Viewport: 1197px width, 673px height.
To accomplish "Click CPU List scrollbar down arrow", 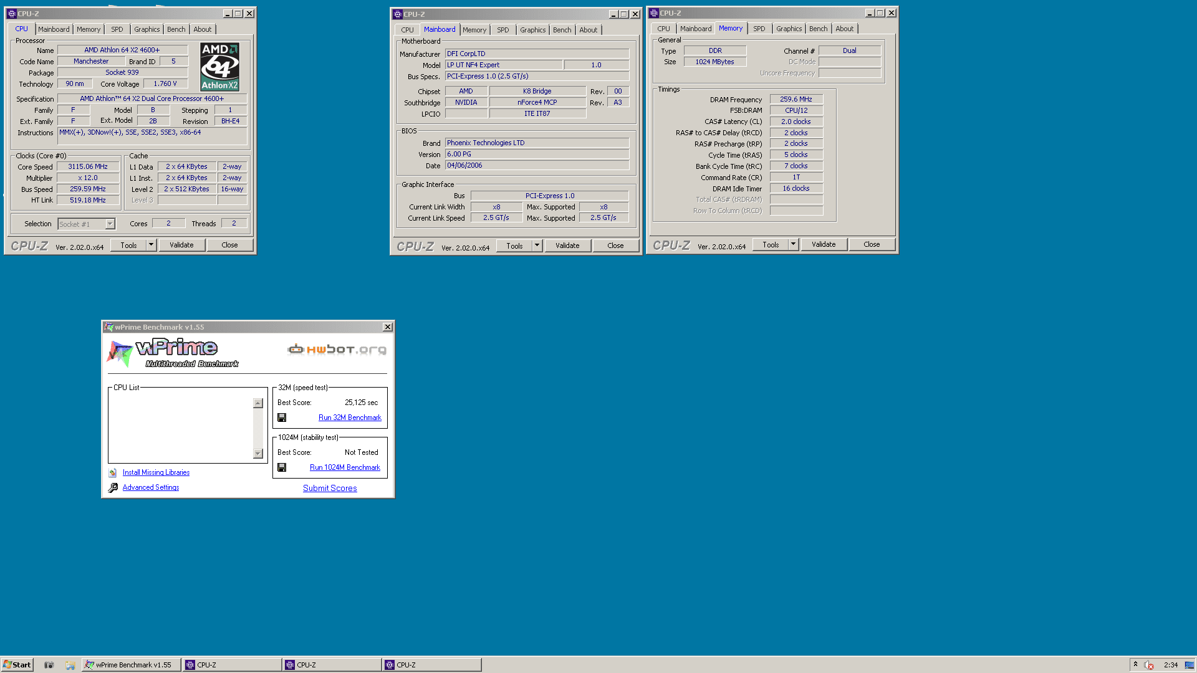I will pyautogui.click(x=258, y=454).
